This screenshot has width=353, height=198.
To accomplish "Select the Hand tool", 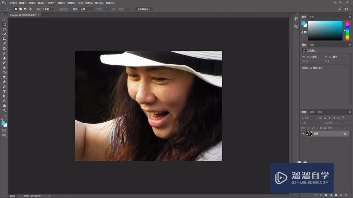I will pos(4,106).
